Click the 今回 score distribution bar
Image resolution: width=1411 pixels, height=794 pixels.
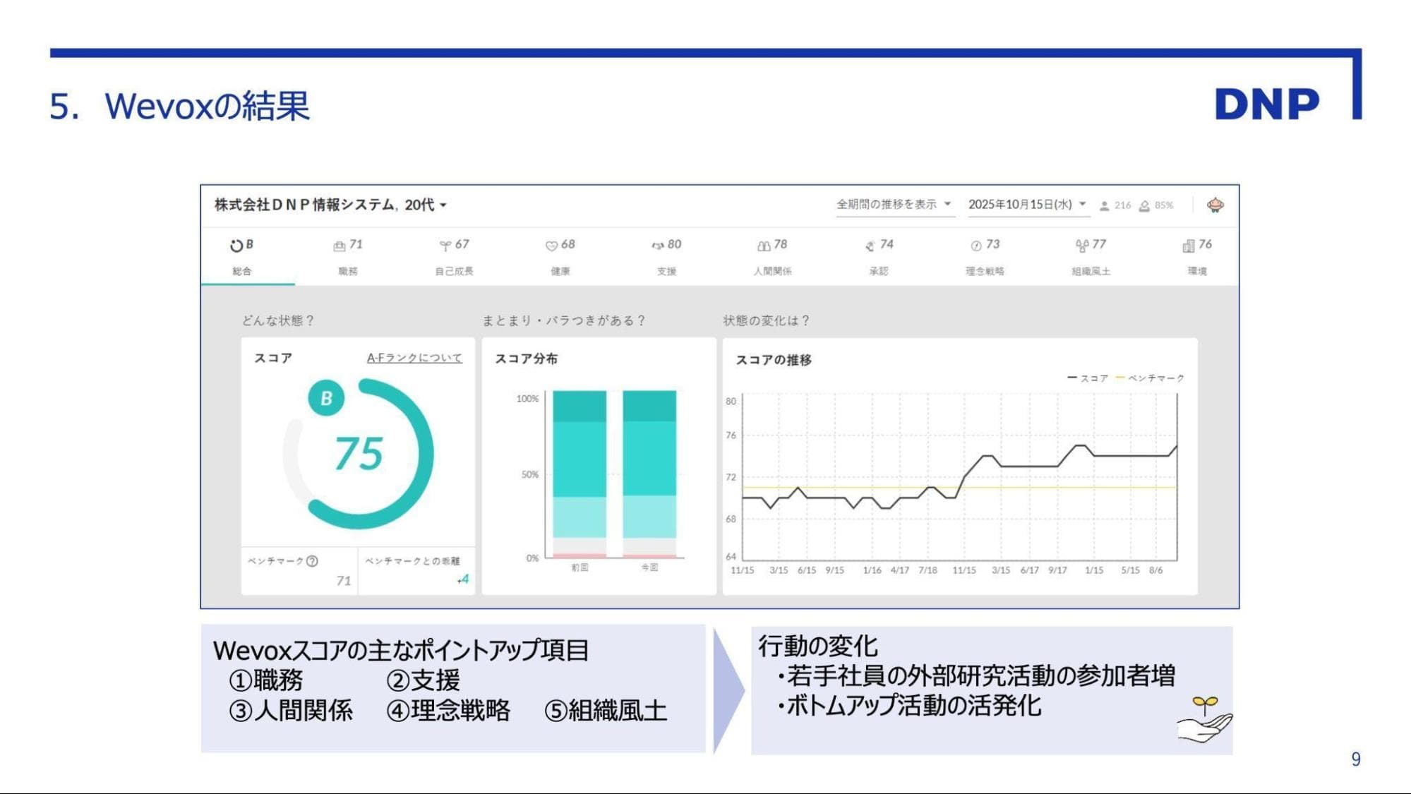tap(649, 473)
